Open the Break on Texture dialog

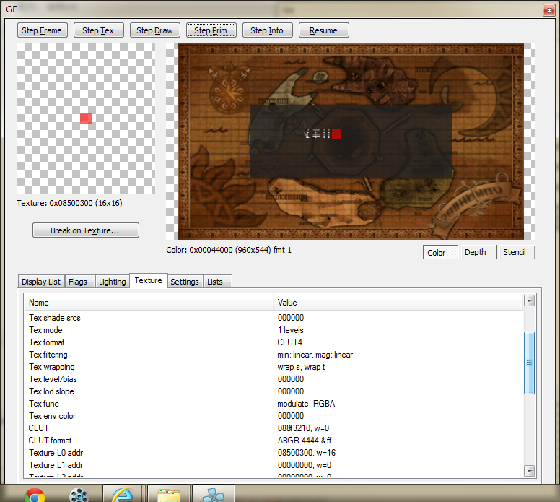coord(85,230)
